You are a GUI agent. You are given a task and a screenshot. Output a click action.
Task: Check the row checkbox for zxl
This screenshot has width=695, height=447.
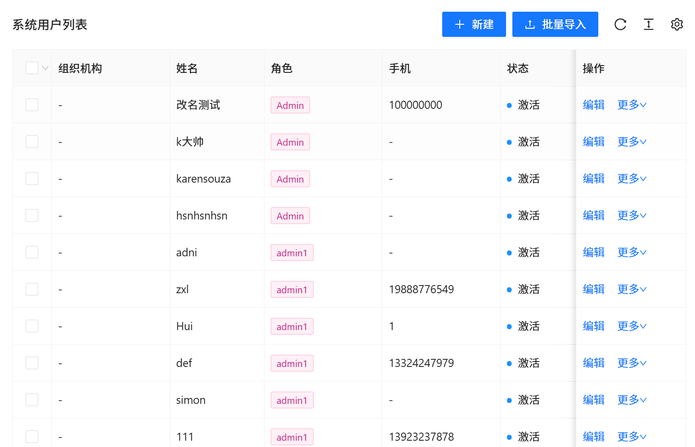(32, 289)
